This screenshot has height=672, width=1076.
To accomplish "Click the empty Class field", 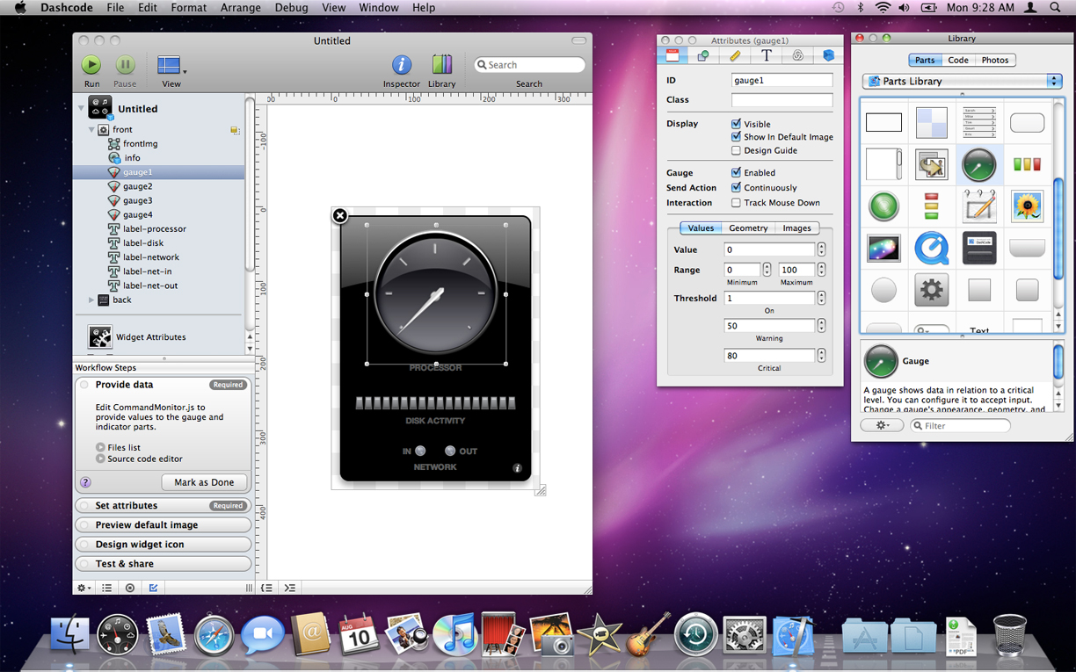I will tap(782, 99).
